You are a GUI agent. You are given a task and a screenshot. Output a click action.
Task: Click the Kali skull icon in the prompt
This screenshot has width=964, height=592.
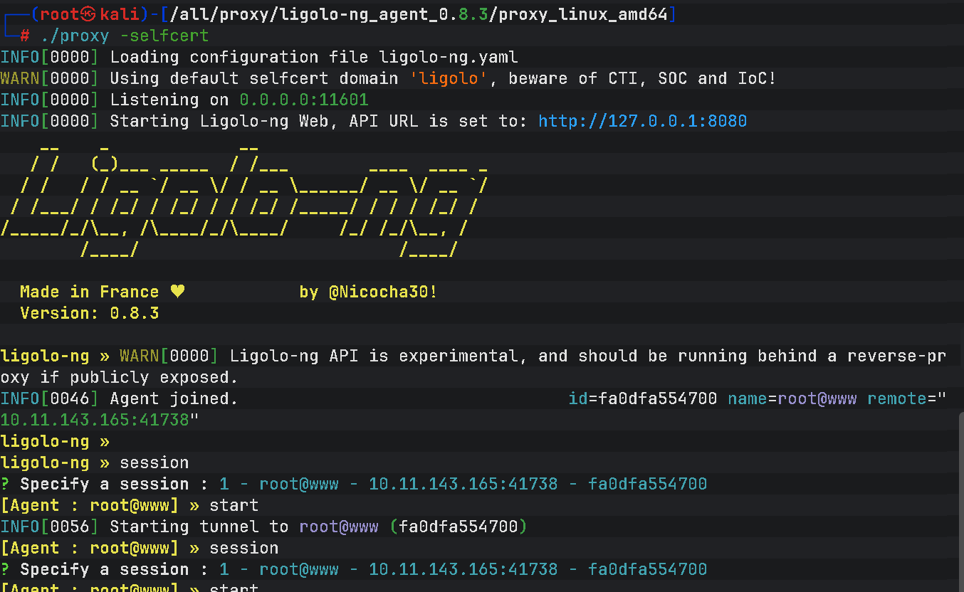(x=88, y=14)
